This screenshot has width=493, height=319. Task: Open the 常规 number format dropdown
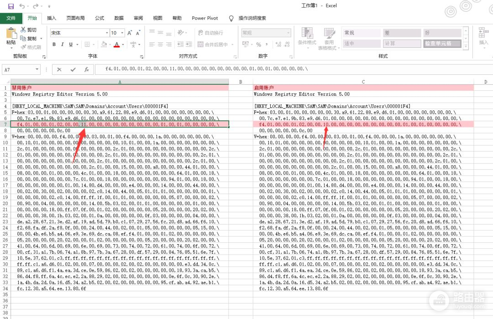[288, 33]
